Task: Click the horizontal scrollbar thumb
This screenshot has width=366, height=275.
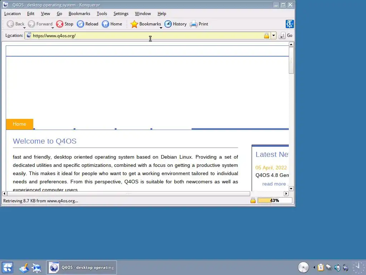Action: (129, 193)
